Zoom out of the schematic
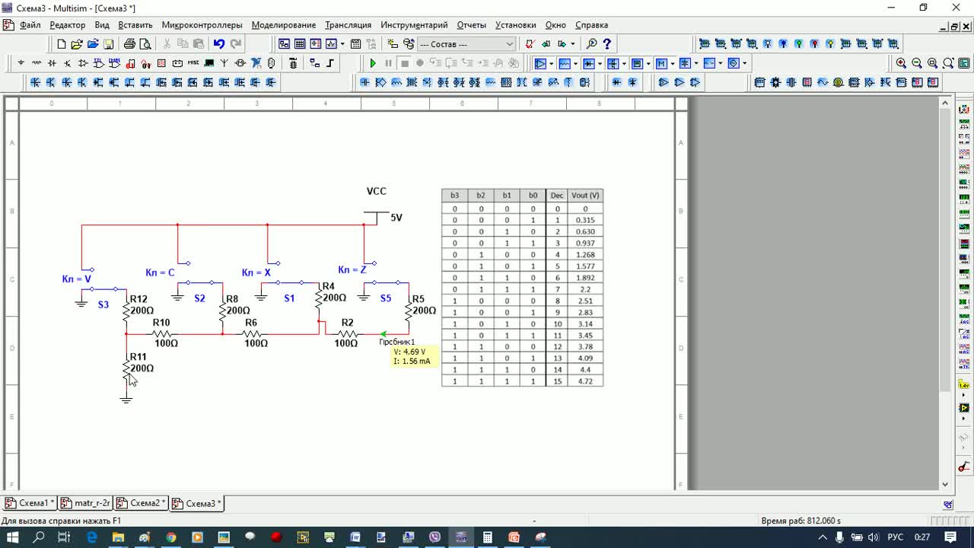Viewport: 974px width, 548px height. click(917, 63)
